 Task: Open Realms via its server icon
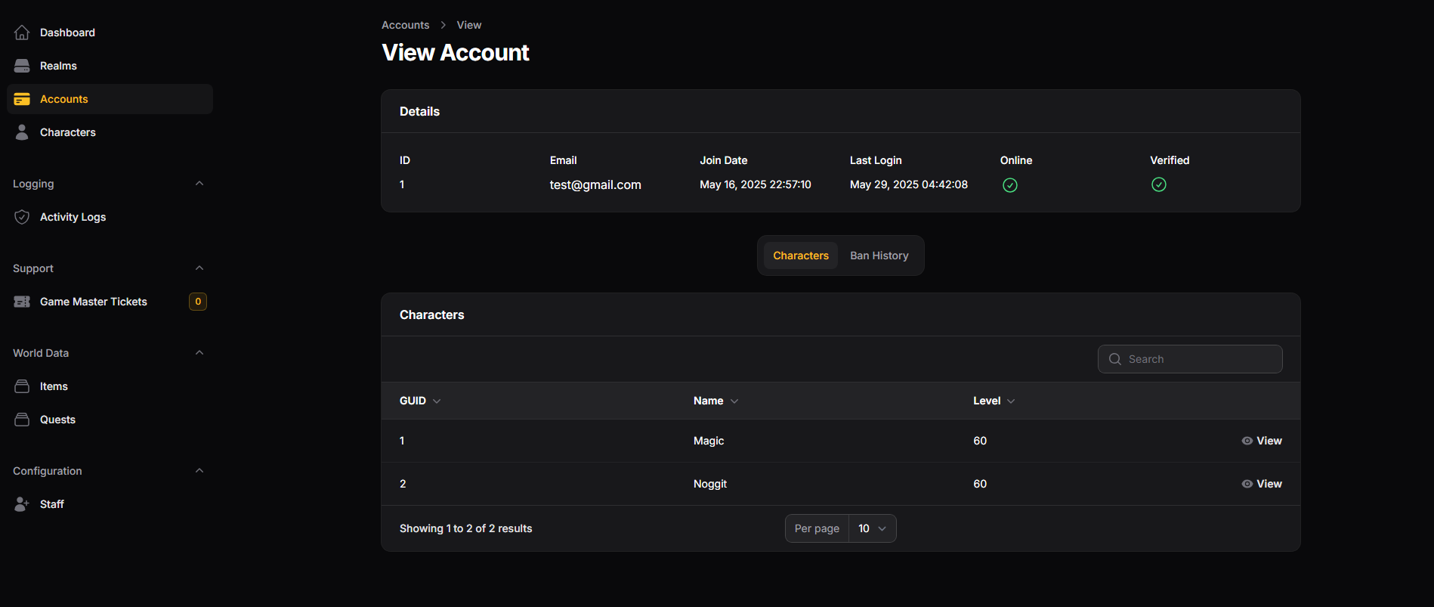(x=22, y=66)
